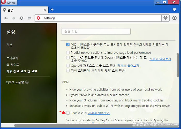
Task: Reload the page with refresh icon
Action: click(21, 18)
